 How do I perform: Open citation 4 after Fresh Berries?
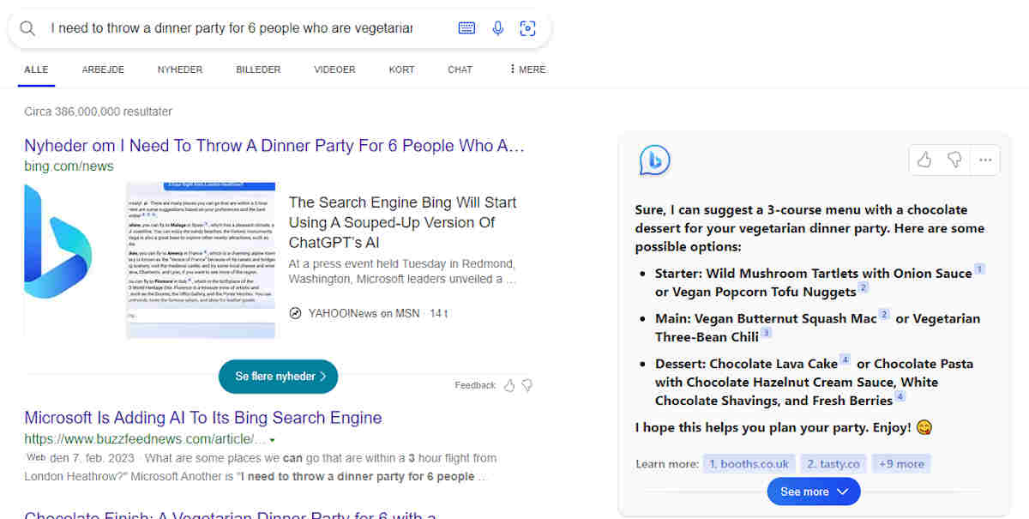point(900,396)
